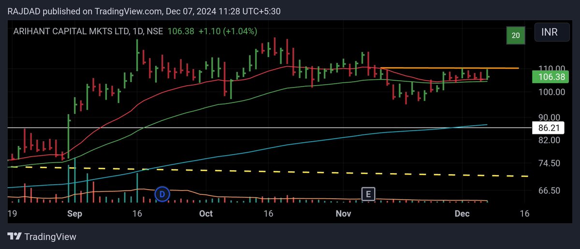Viewport: 580px width, 249px height.
Task: Click the green 20 badge
Action: pos(516,35)
